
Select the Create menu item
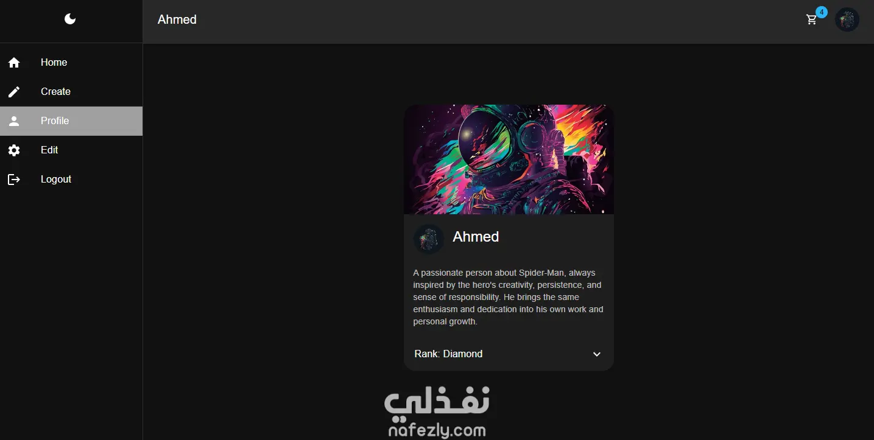[x=71, y=91]
